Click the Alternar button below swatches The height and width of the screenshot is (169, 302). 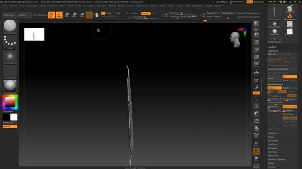10,126
